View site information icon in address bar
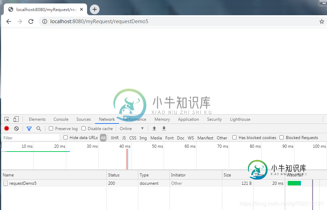 (45, 21)
